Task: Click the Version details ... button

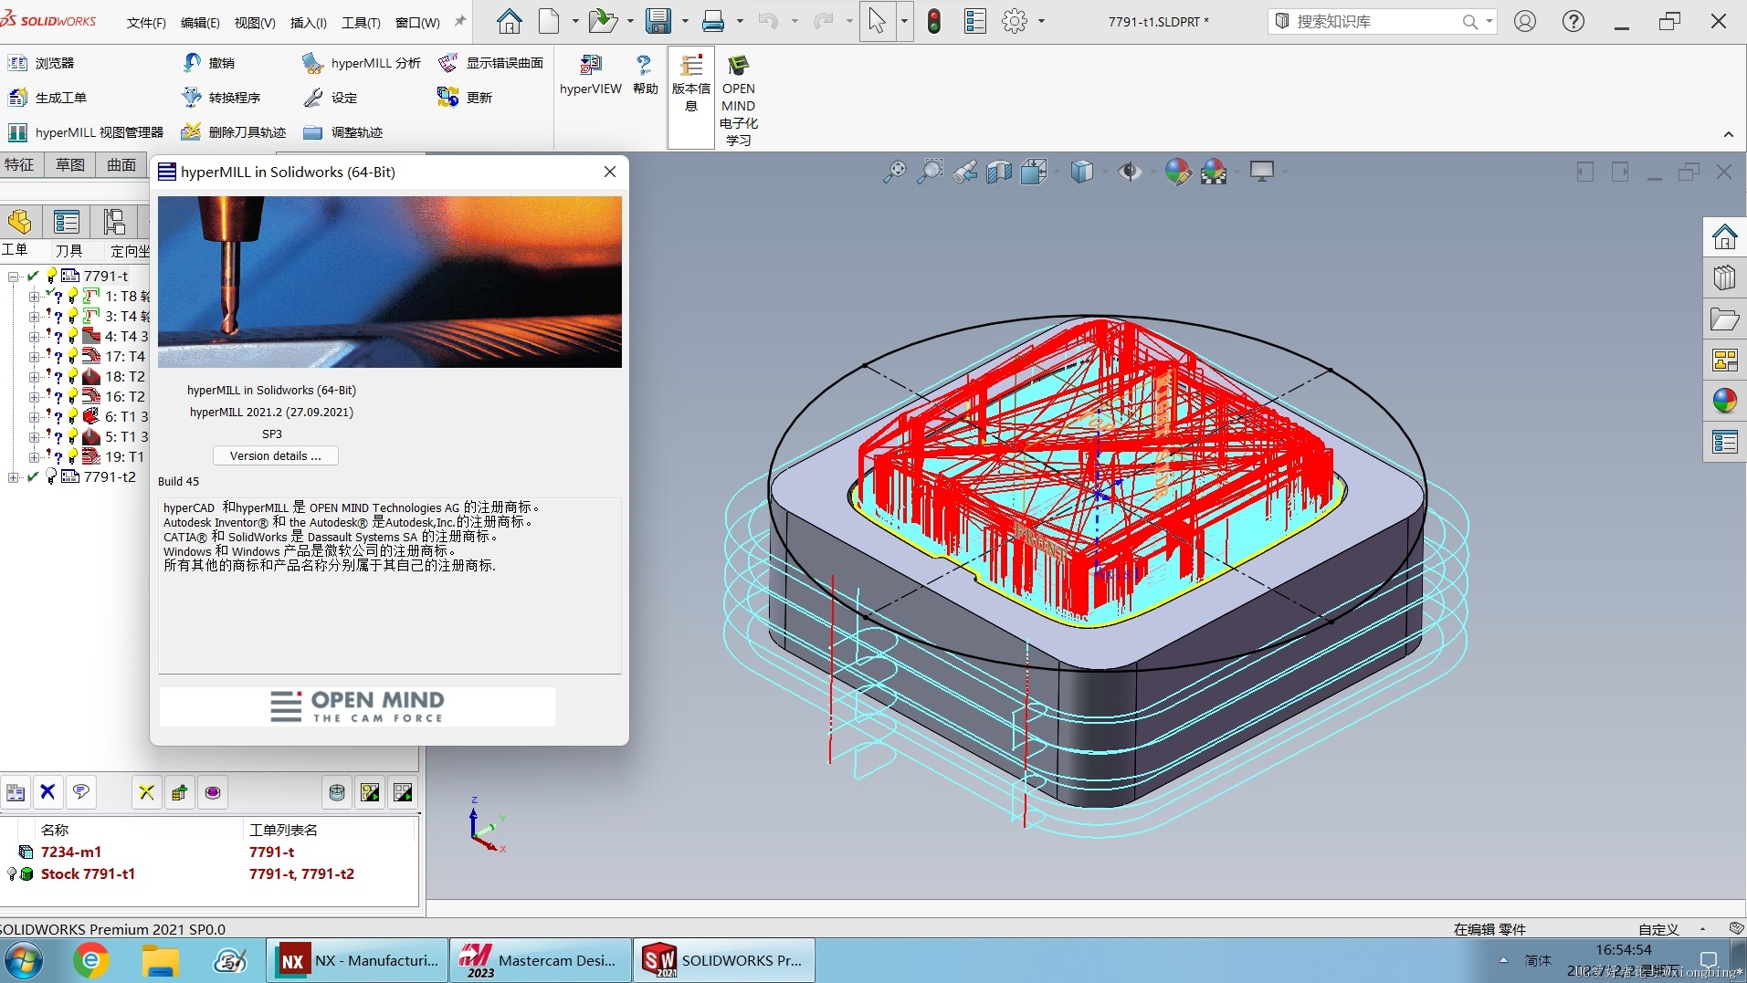Action: click(276, 455)
